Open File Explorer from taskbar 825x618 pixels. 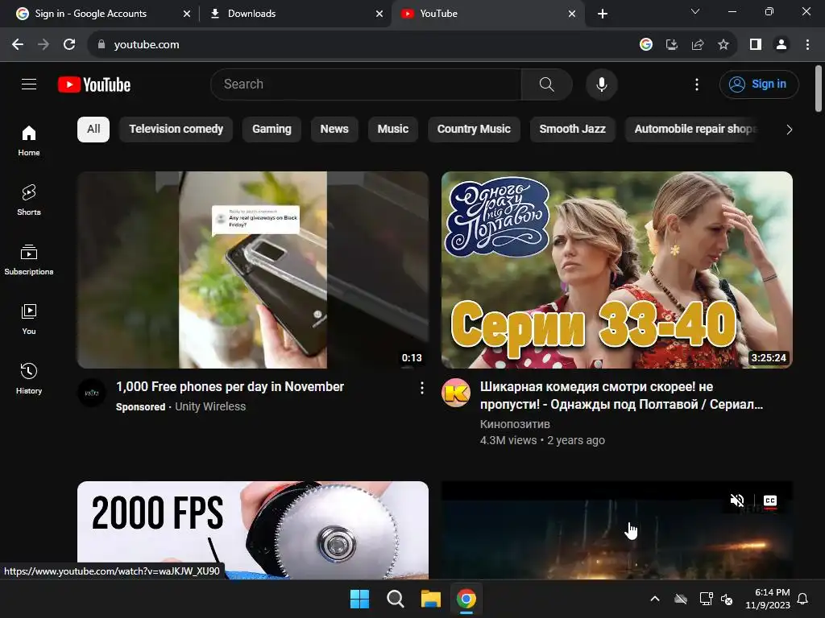point(431,599)
